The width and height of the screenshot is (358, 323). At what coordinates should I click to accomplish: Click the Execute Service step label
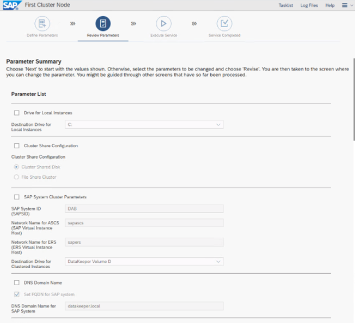coord(164,35)
